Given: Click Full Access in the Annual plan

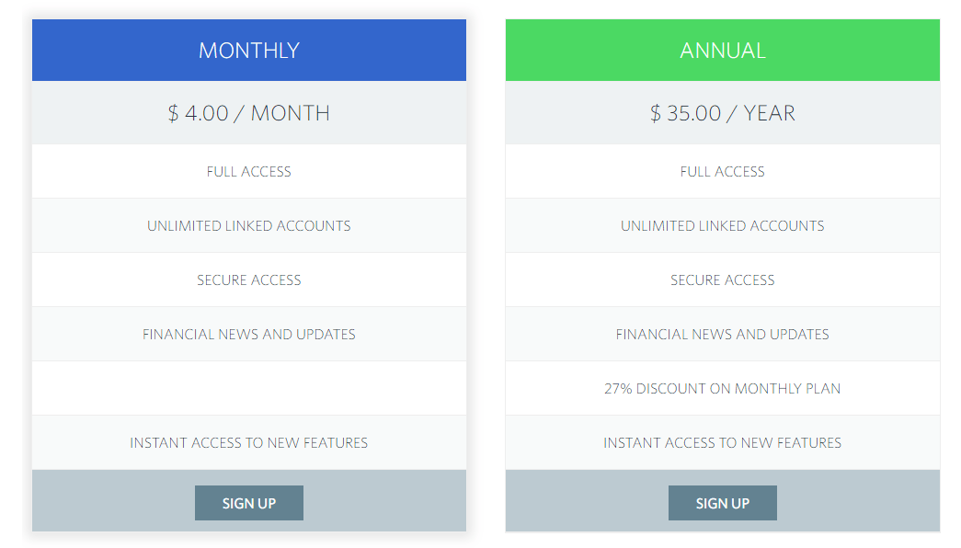Looking at the screenshot, I should [x=722, y=171].
